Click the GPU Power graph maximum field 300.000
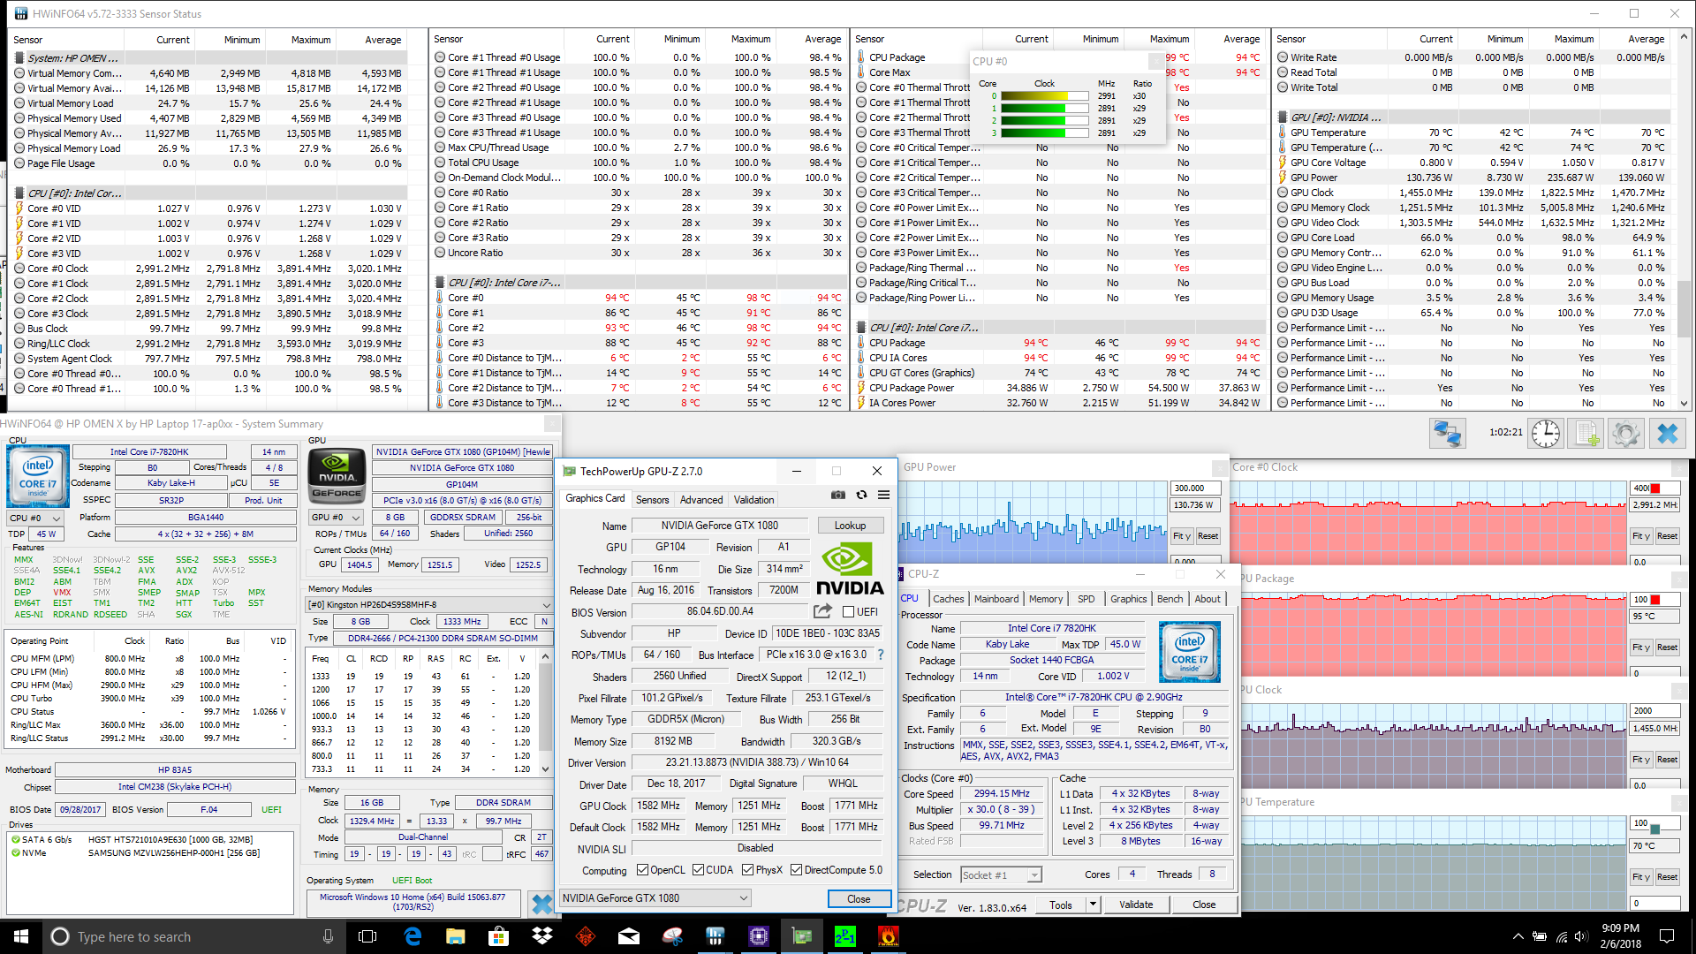 tap(1195, 488)
